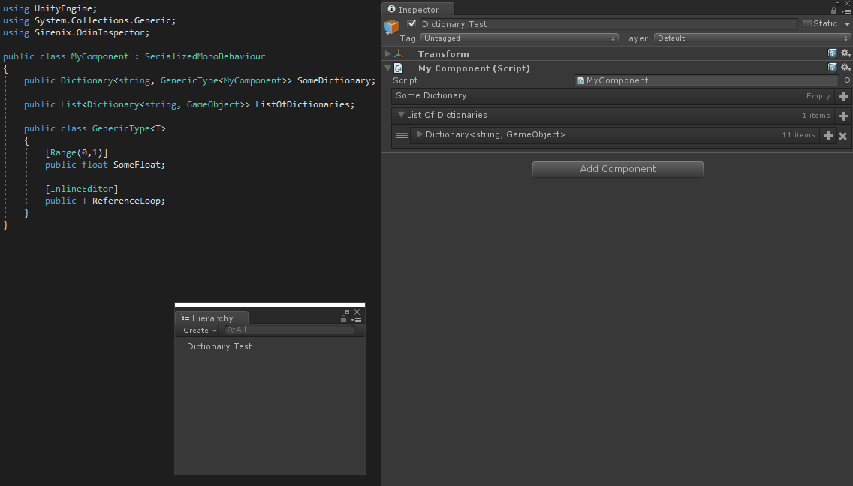Click the '11 items' count text

pyautogui.click(x=799, y=135)
